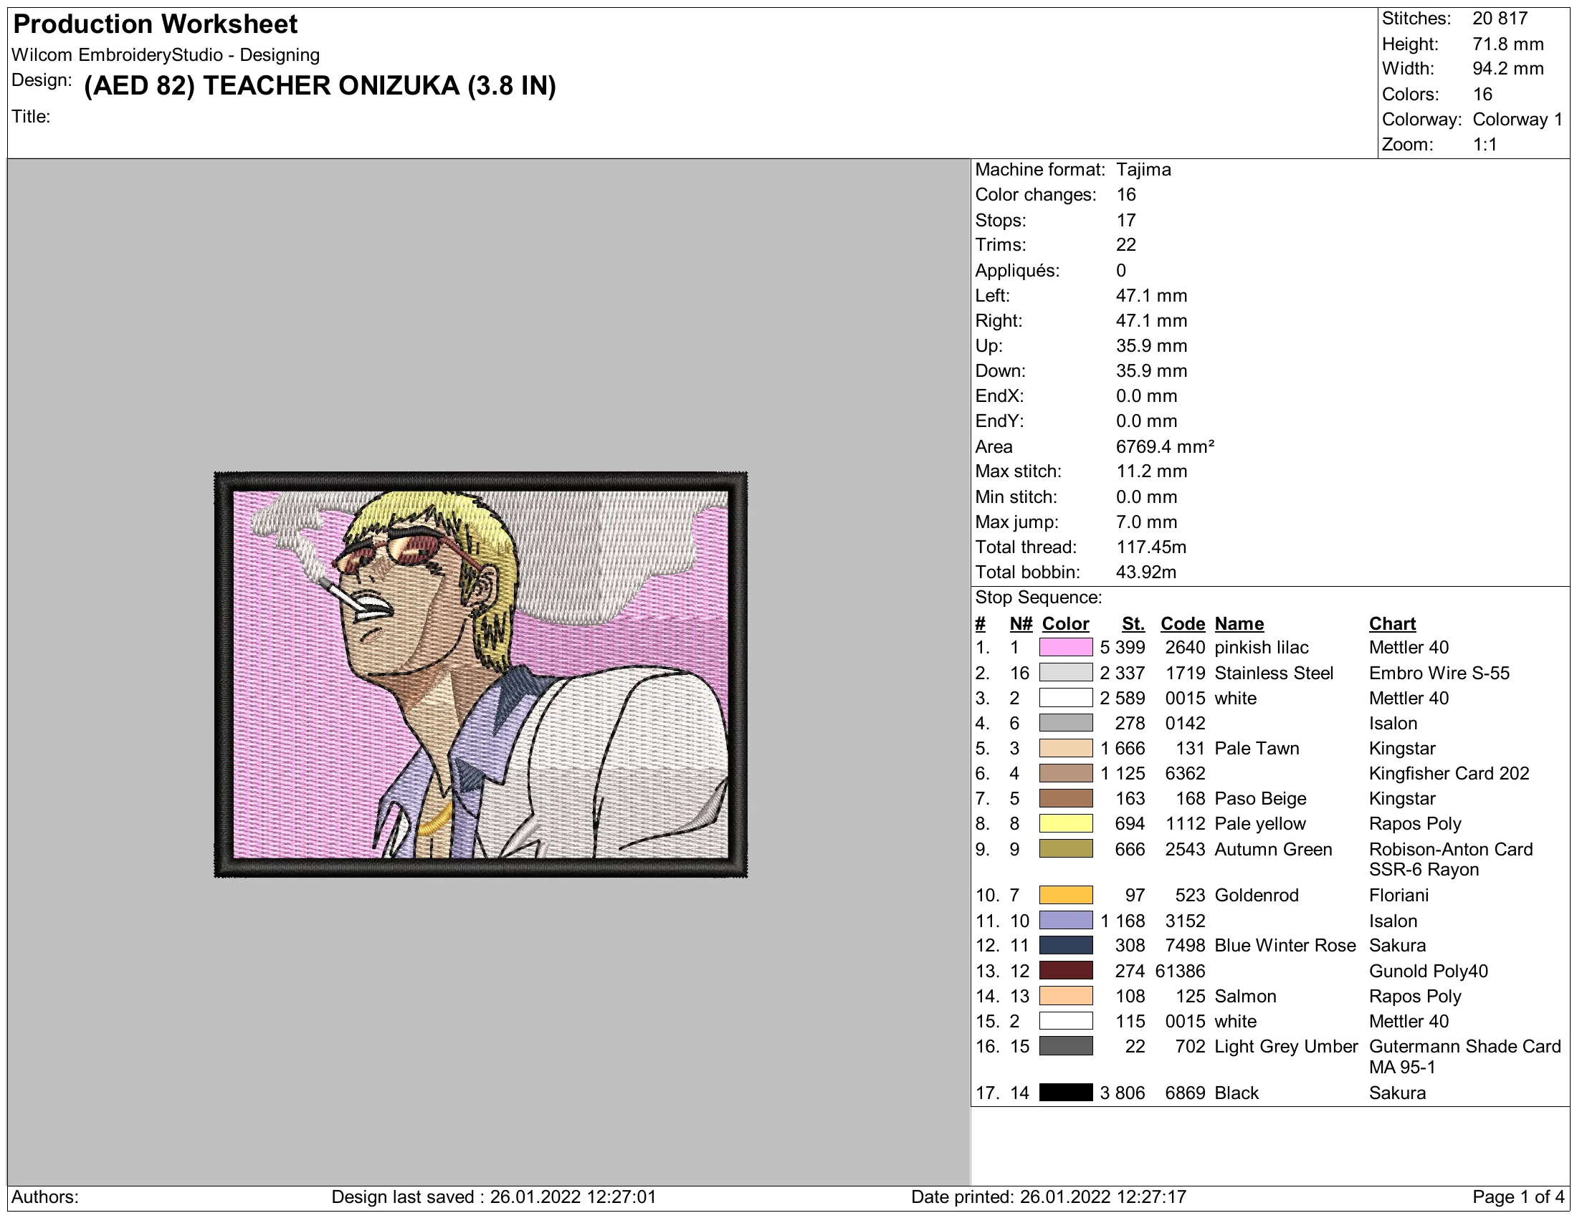
Task: Click the Page 1 of 4 indicator
Action: [1518, 1197]
